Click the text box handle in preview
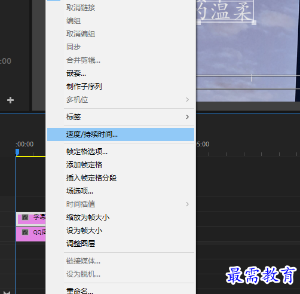This screenshot has height=294, width=300. [x=254, y=23]
